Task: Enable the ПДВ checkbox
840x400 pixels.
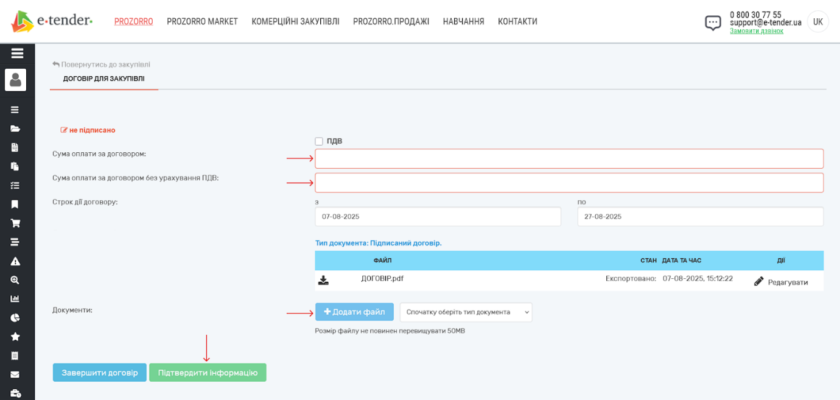Action: coord(319,141)
